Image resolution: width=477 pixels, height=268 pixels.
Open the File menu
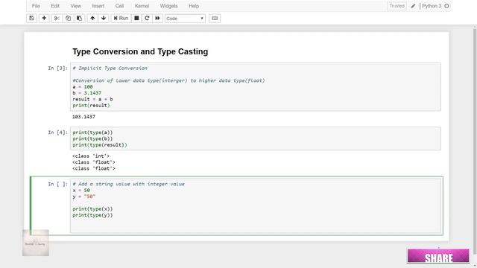click(x=36, y=6)
